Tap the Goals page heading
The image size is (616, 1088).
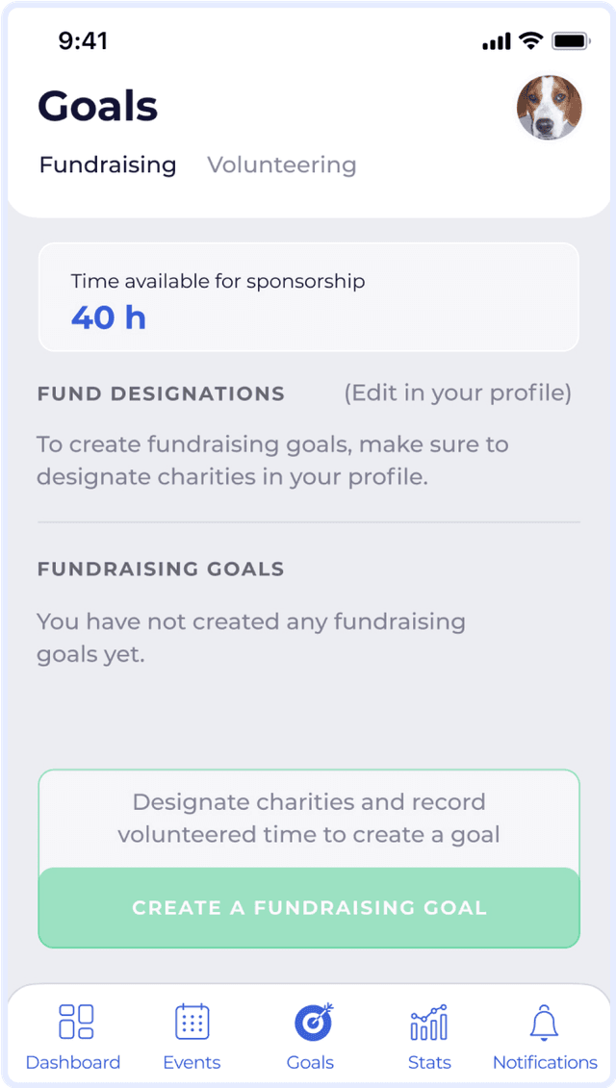[x=97, y=107]
